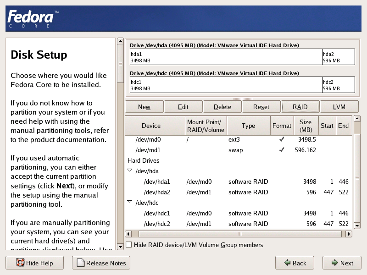Open the LVM configuration button

click(339, 107)
